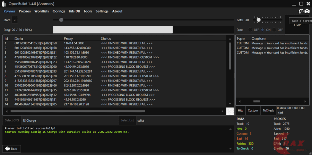Click the Select List button

pyautogui.click(x=127, y=121)
